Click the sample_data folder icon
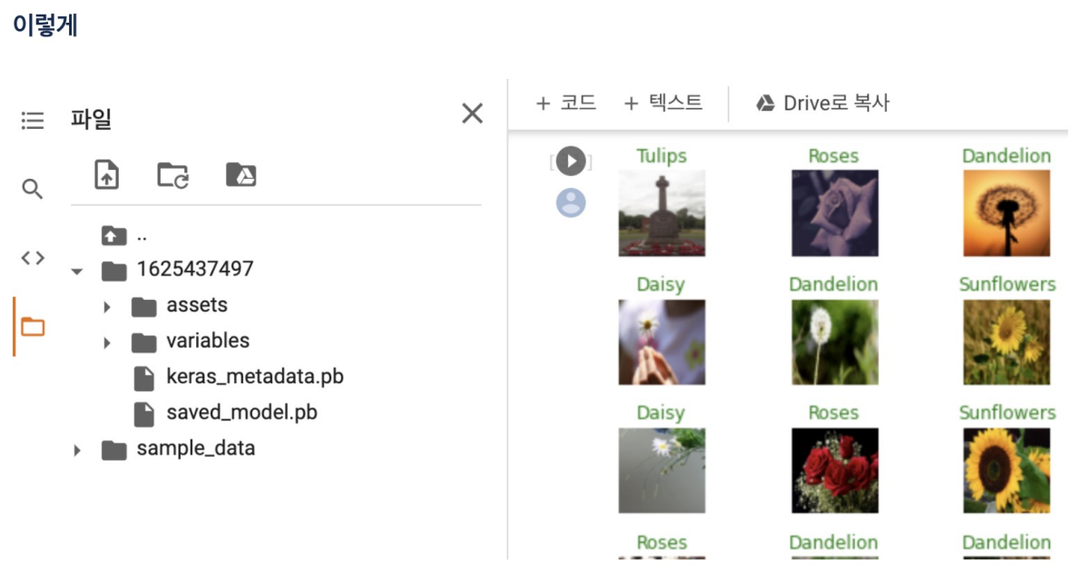Image resolution: width=1080 pixels, height=573 pixels. [113, 450]
